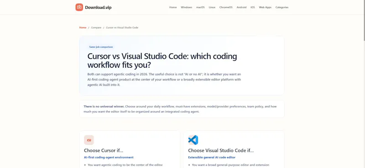Click 'There is no universal winner.' text
The image size is (365, 168).
104,107
